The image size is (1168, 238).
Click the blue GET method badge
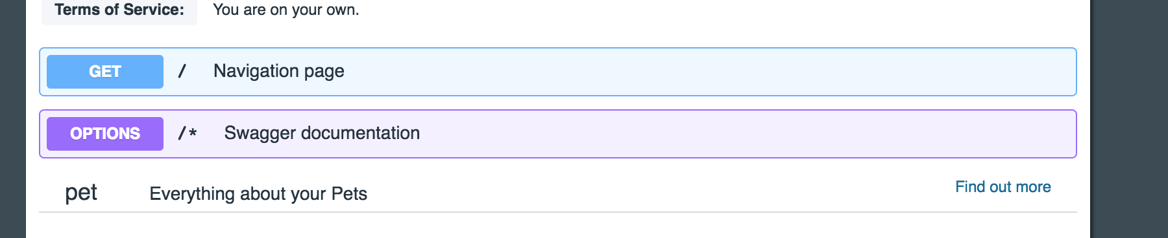[x=105, y=72]
